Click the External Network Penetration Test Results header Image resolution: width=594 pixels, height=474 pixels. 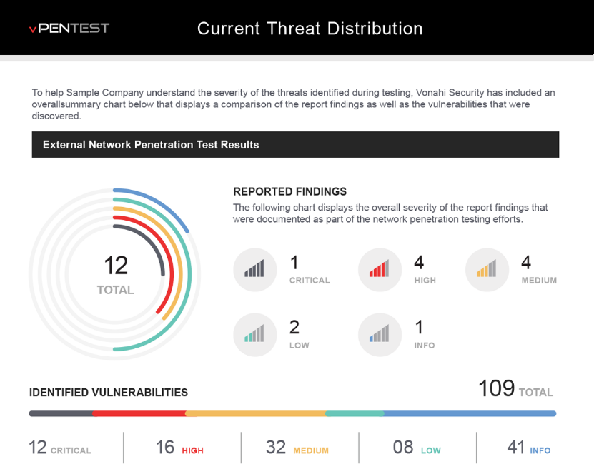pyautogui.click(x=151, y=145)
